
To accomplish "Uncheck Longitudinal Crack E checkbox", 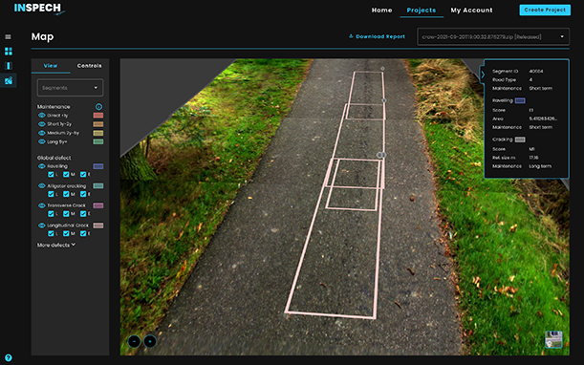I will tap(83, 233).
